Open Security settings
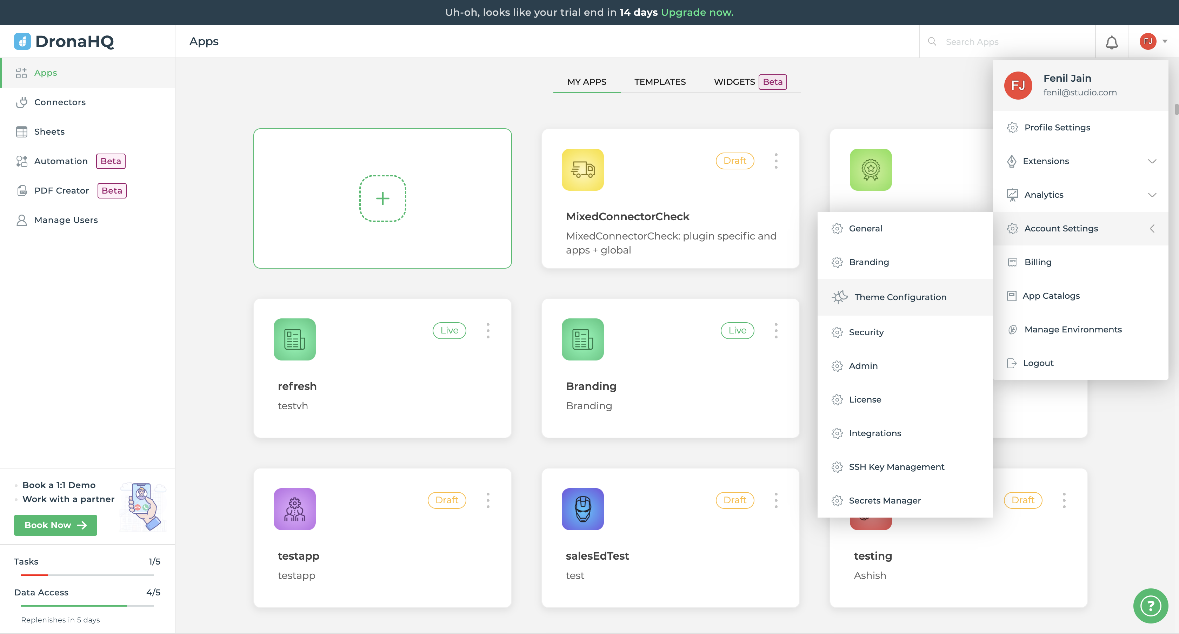Screen dimensions: 1179x634 (905, 332)
